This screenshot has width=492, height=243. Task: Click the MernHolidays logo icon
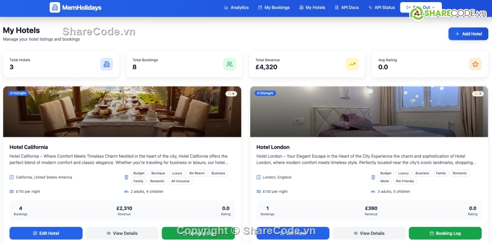click(x=55, y=8)
